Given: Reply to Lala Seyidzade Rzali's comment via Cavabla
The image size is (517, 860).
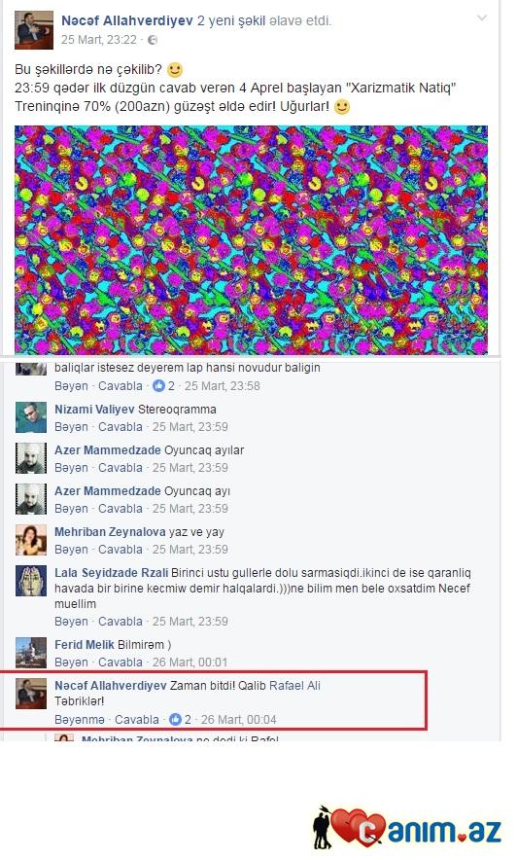Looking at the screenshot, I should [121, 622].
